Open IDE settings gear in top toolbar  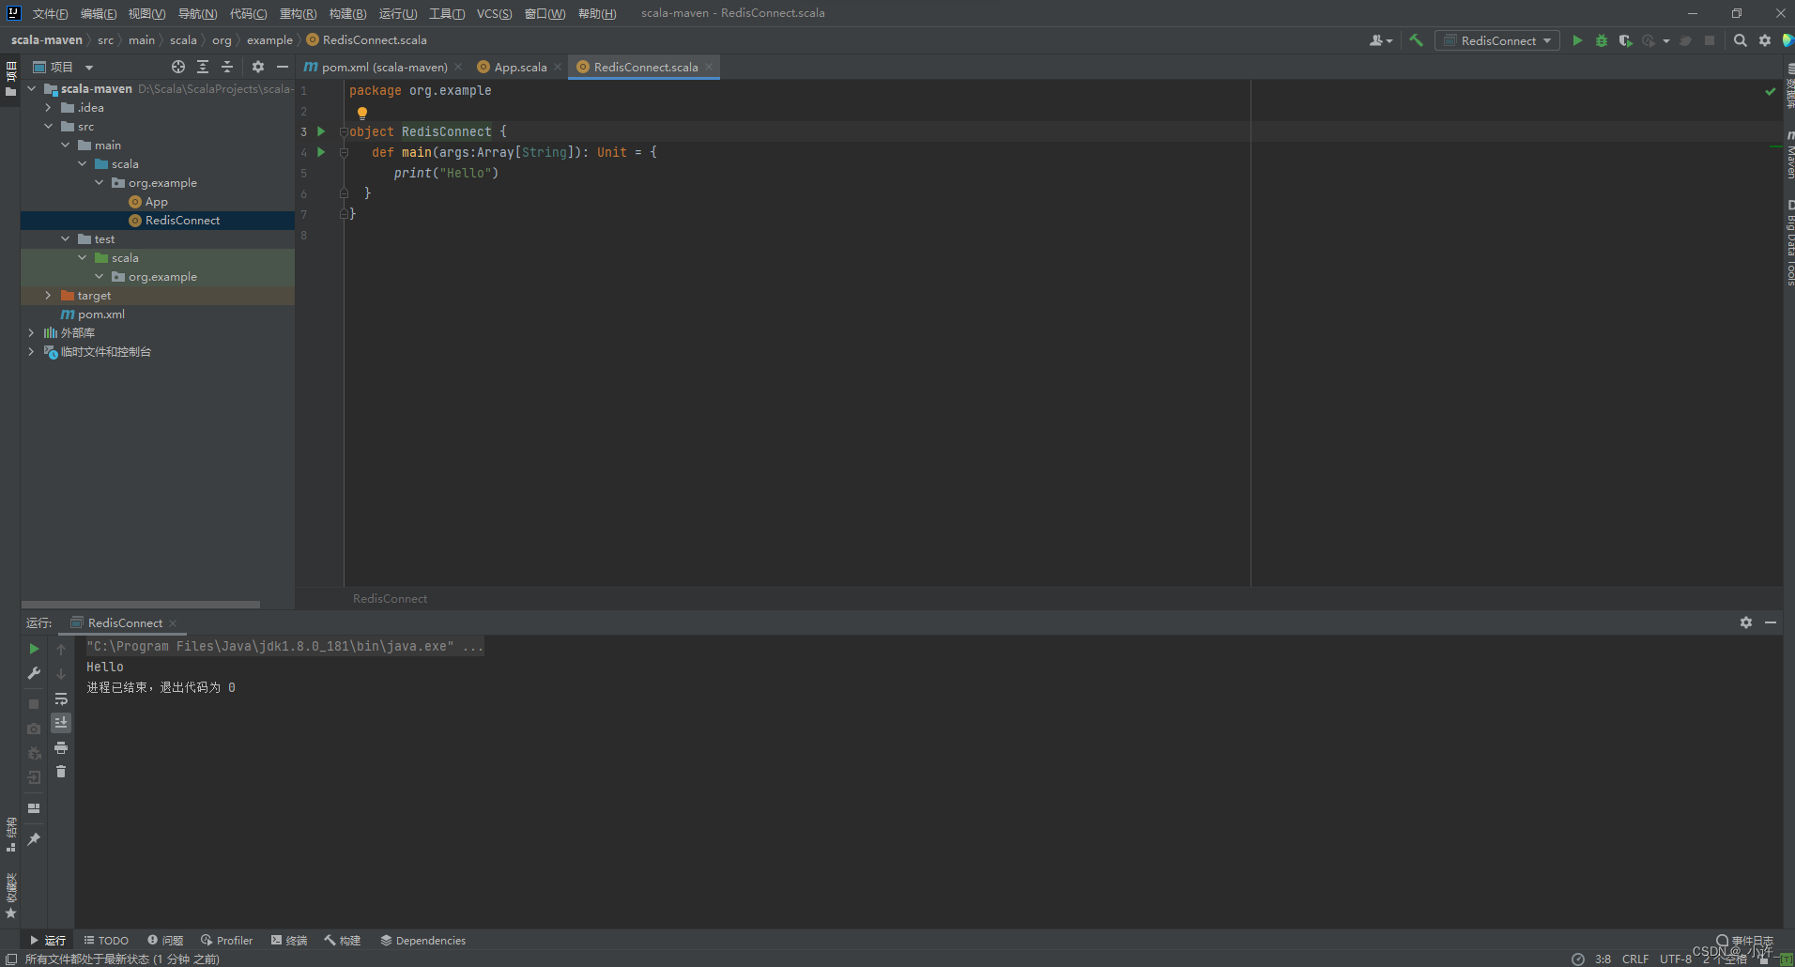click(x=1765, y=40)
